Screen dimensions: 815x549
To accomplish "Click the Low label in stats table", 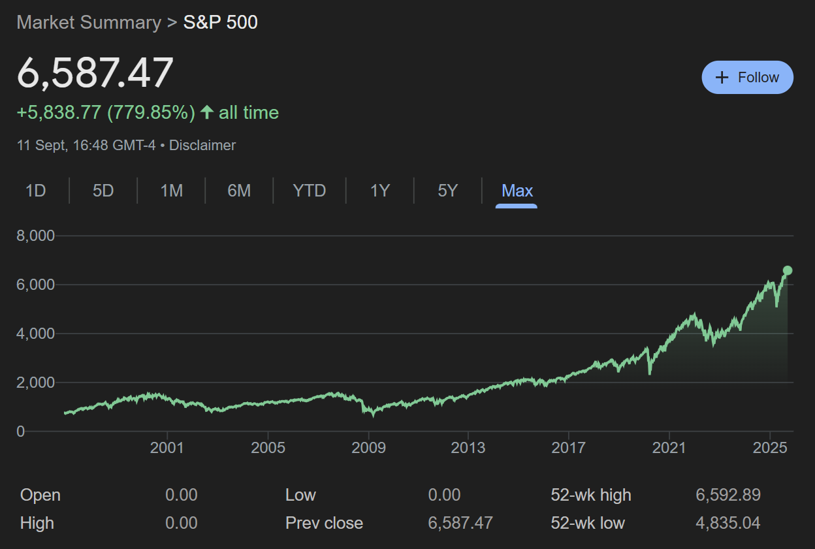I will pyautogui.click(x=300, y=495).
